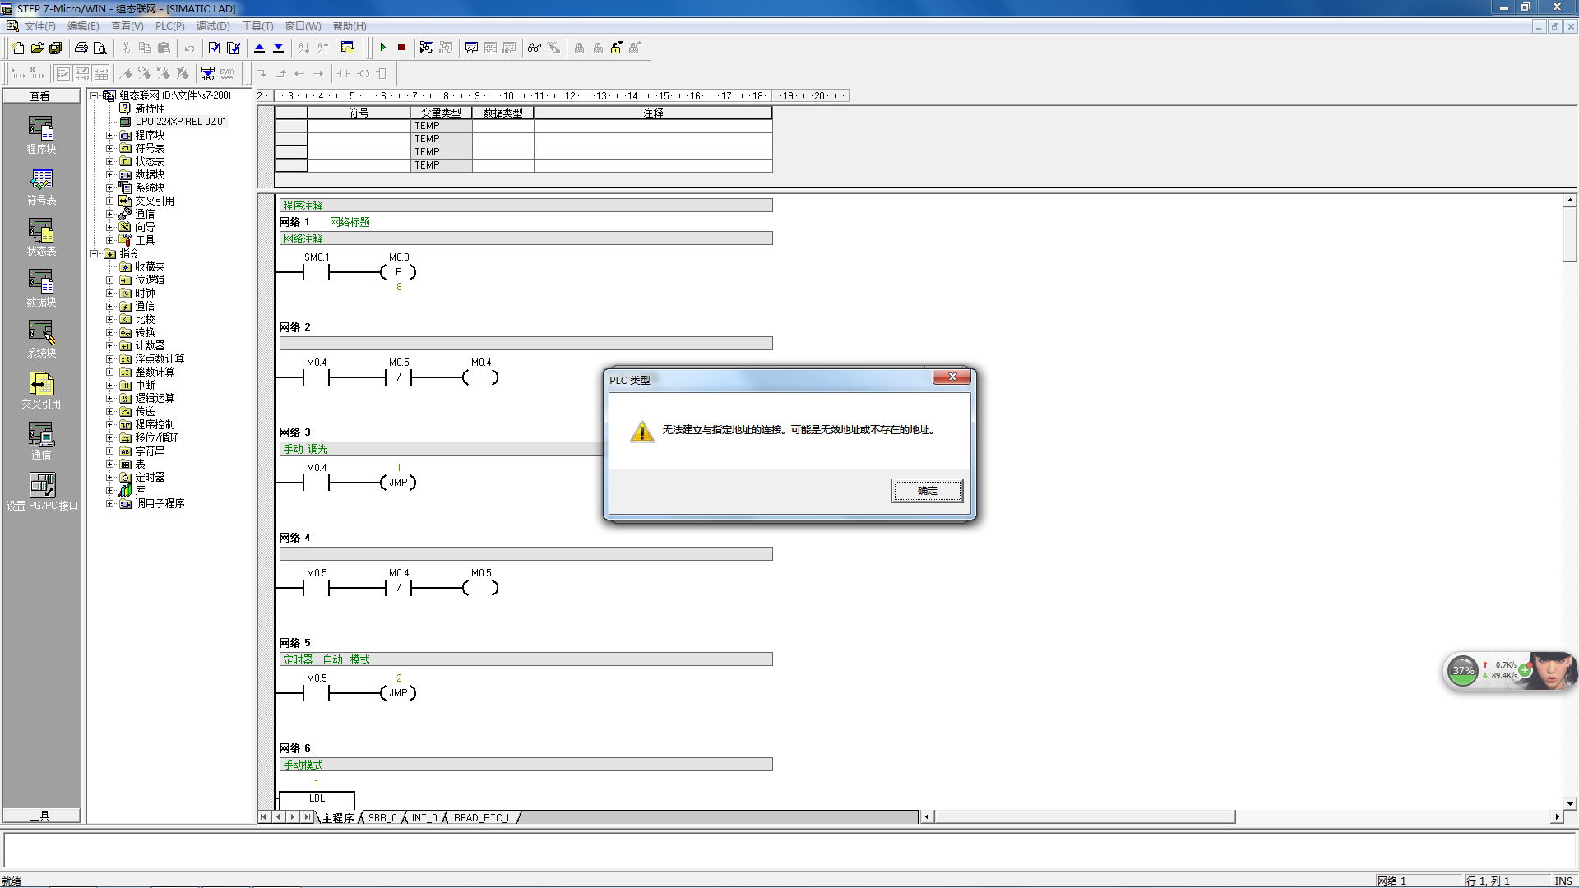Click the editor vertical scrollbar thumb

(1570, 234)
